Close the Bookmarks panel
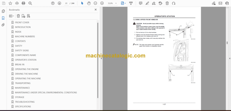The height and width of the screenshot is (111, 231). point(96,10)
